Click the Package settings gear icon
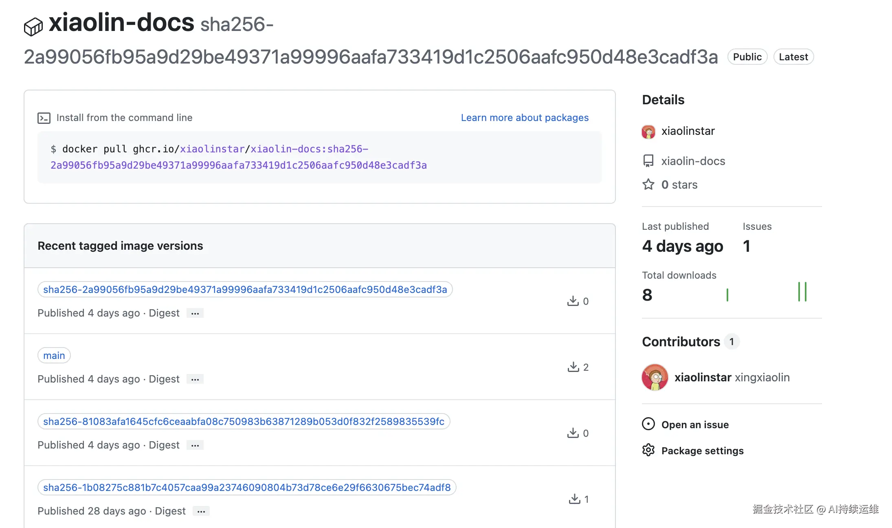Screen dimensions: 892x528 point(648,450)
